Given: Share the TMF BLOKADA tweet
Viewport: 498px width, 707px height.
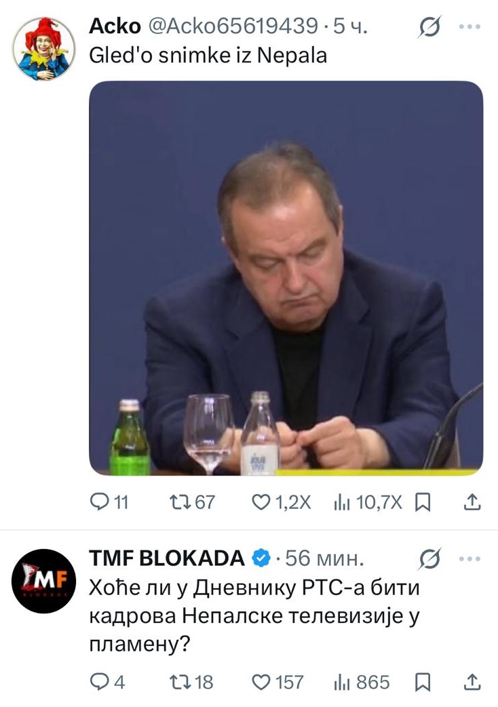Looking at the screenshot, I should [x=472, y=682].
